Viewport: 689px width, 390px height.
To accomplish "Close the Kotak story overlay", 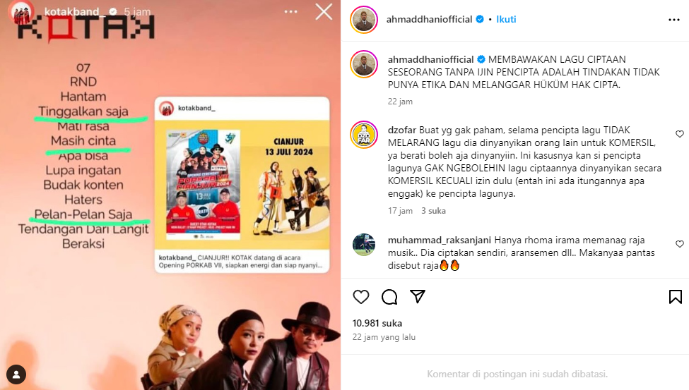I will pos(324,12).
